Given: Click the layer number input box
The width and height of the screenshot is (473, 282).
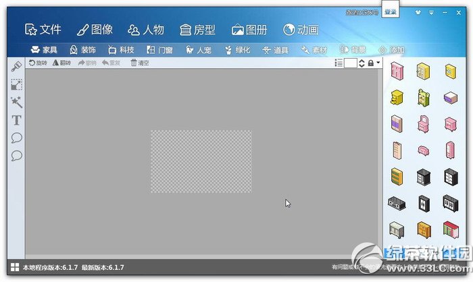Looking at the screenshot, I should (x=351, y=63).
